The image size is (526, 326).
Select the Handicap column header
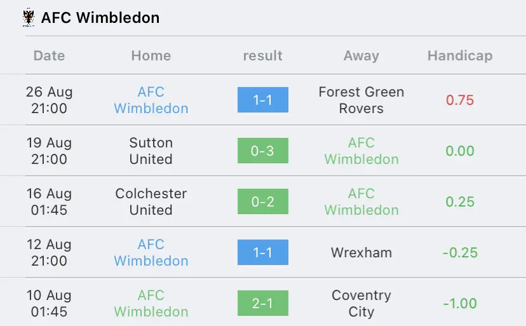pyautogui.click(x=460, y=56)
